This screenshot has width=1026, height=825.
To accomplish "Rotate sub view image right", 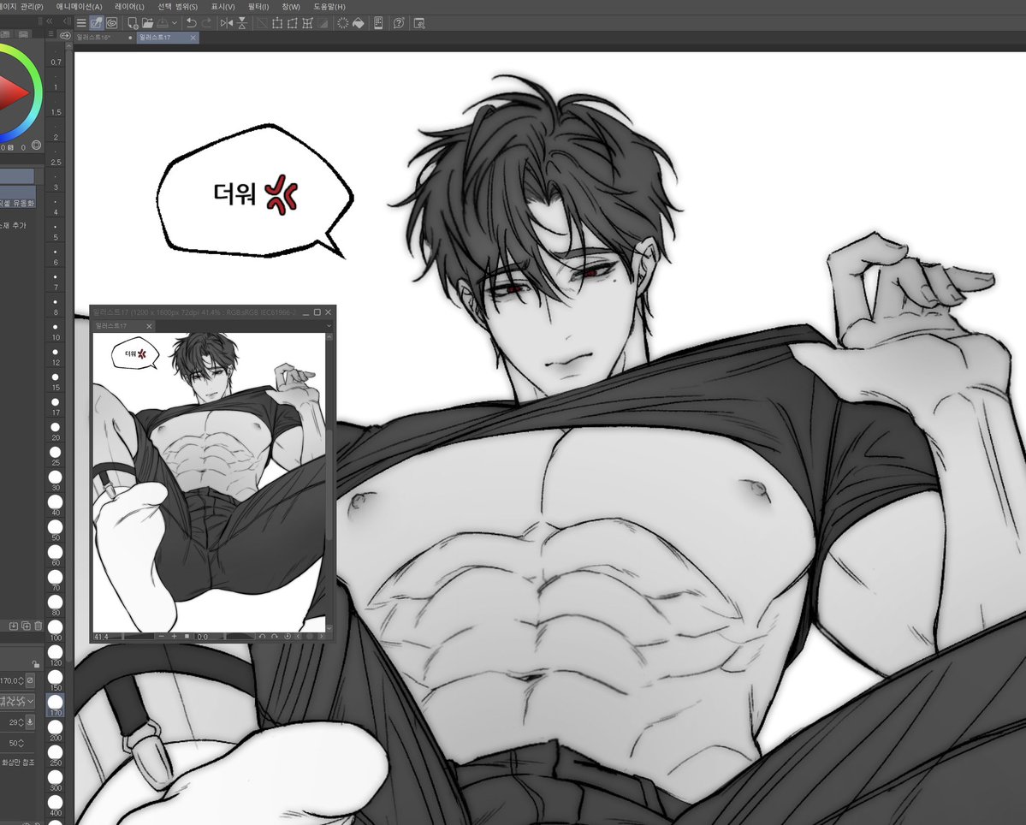I will [x=275, y=636].
